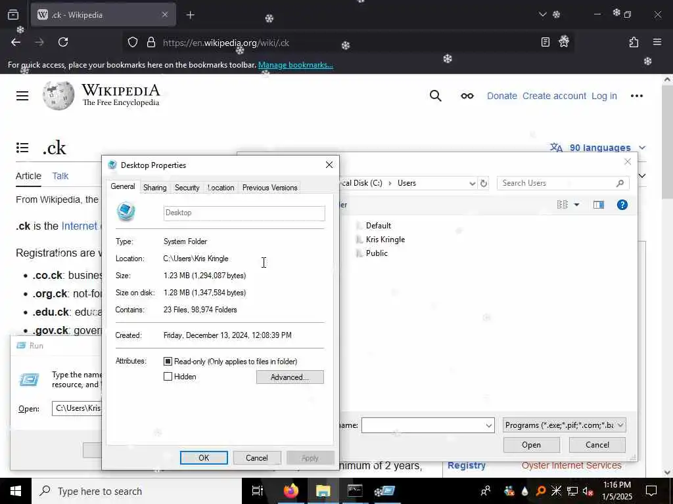The width and height of the screenshot is (673, 504).
Task: Click the tracking protection shield icon
Action: (x=133, y=43)
